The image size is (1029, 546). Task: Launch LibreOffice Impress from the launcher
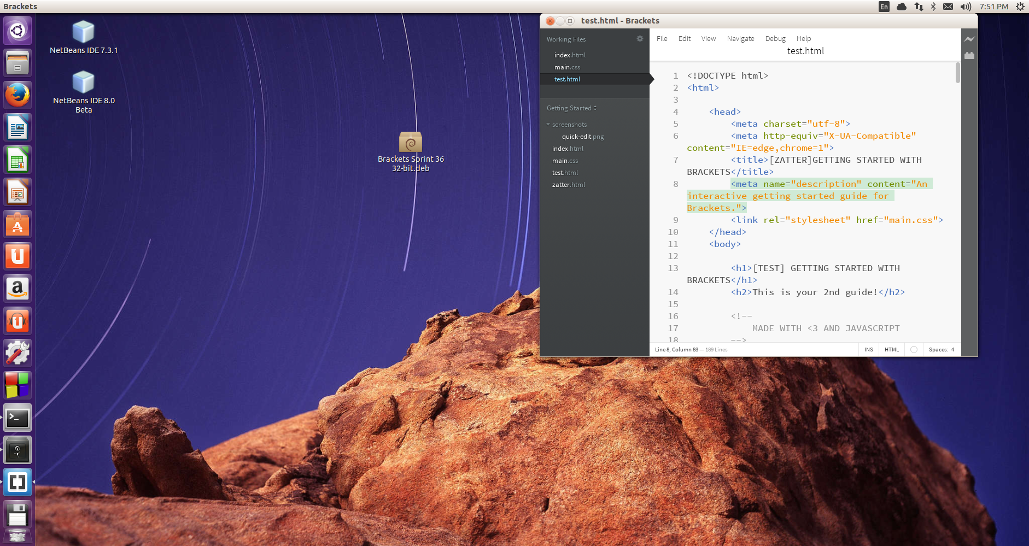17,192
